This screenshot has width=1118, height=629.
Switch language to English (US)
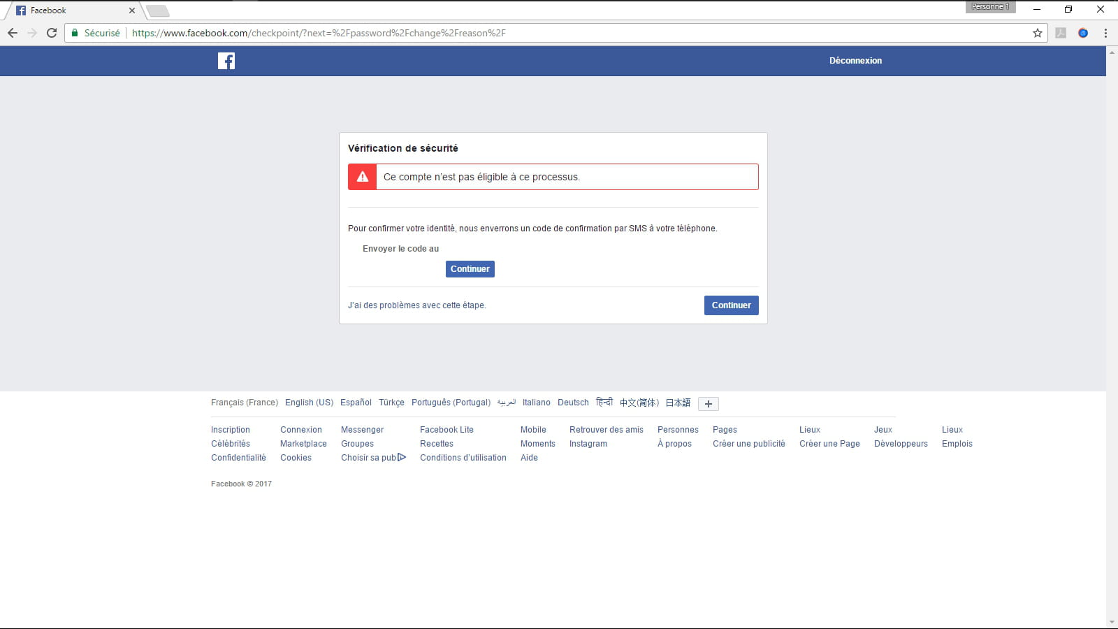(x=309, y=403)
